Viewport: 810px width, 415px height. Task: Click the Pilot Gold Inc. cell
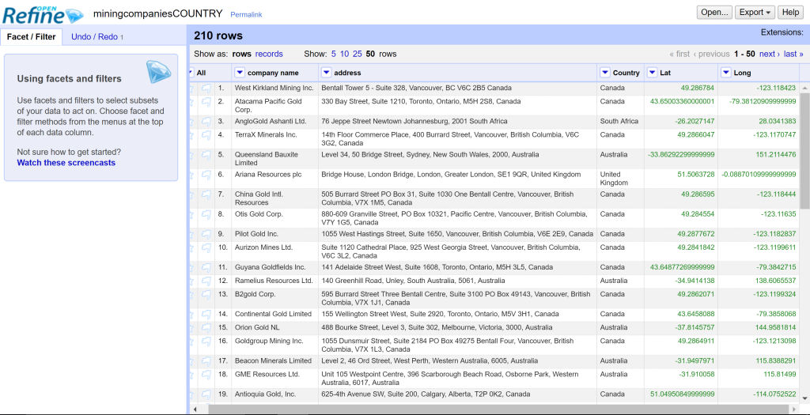(274, 234)
